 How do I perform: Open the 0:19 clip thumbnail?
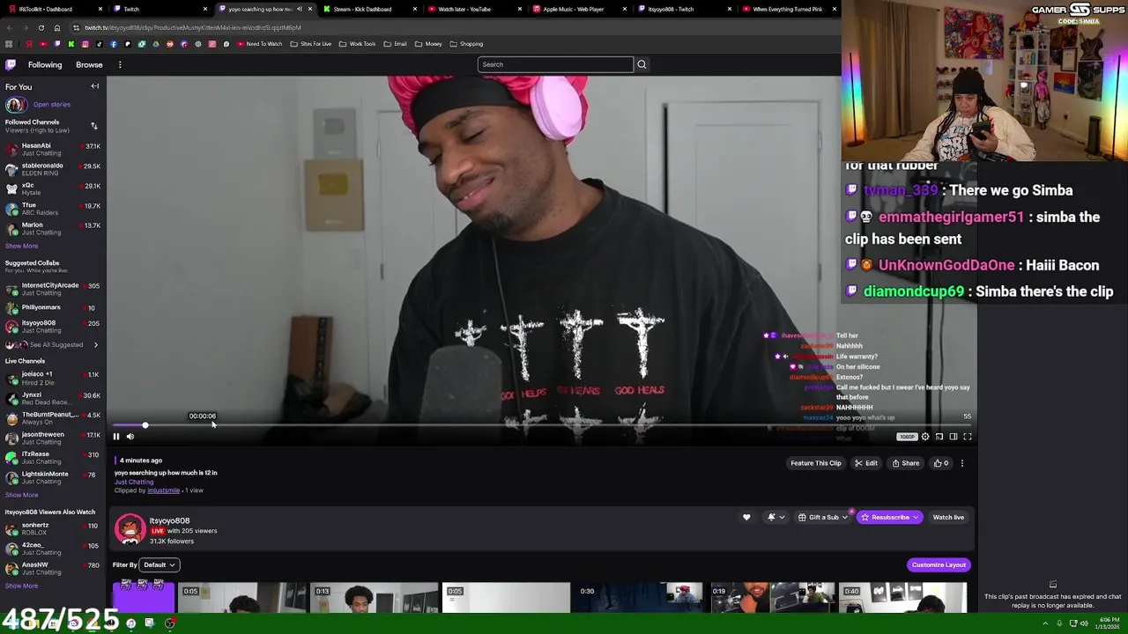[771, 597]
